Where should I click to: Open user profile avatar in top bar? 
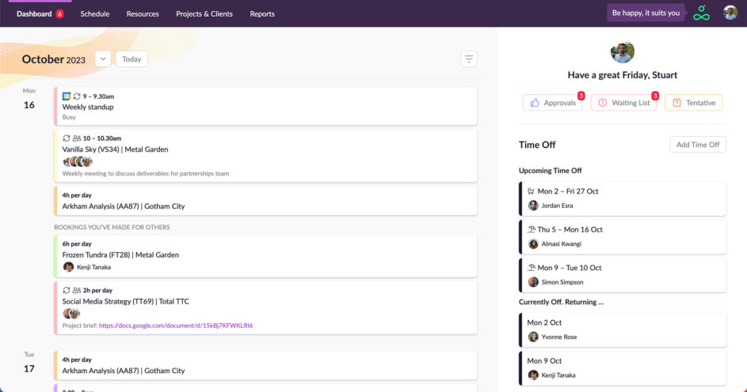(x=730, y=13)
